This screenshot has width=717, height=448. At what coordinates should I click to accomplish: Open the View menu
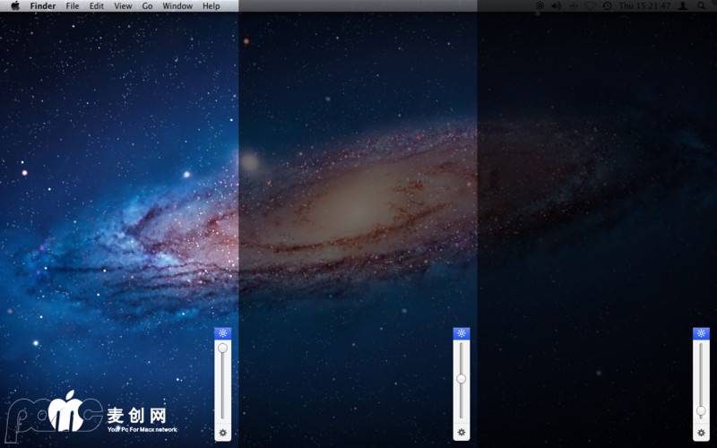tap(123, 6)
